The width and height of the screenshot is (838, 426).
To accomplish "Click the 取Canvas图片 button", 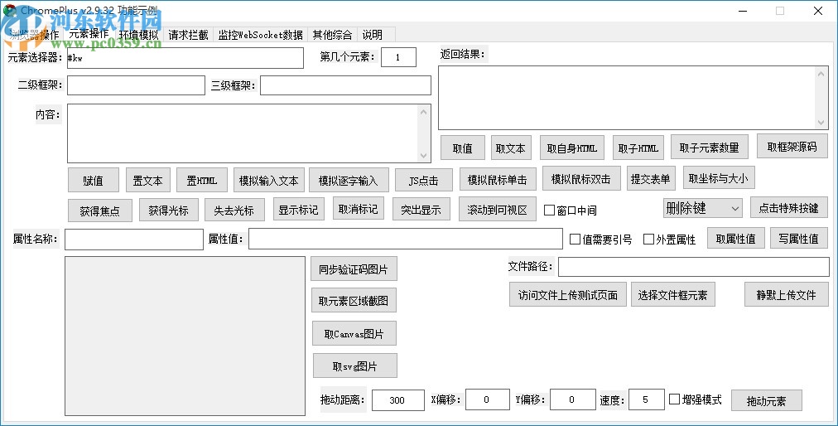I will point(354,333).
